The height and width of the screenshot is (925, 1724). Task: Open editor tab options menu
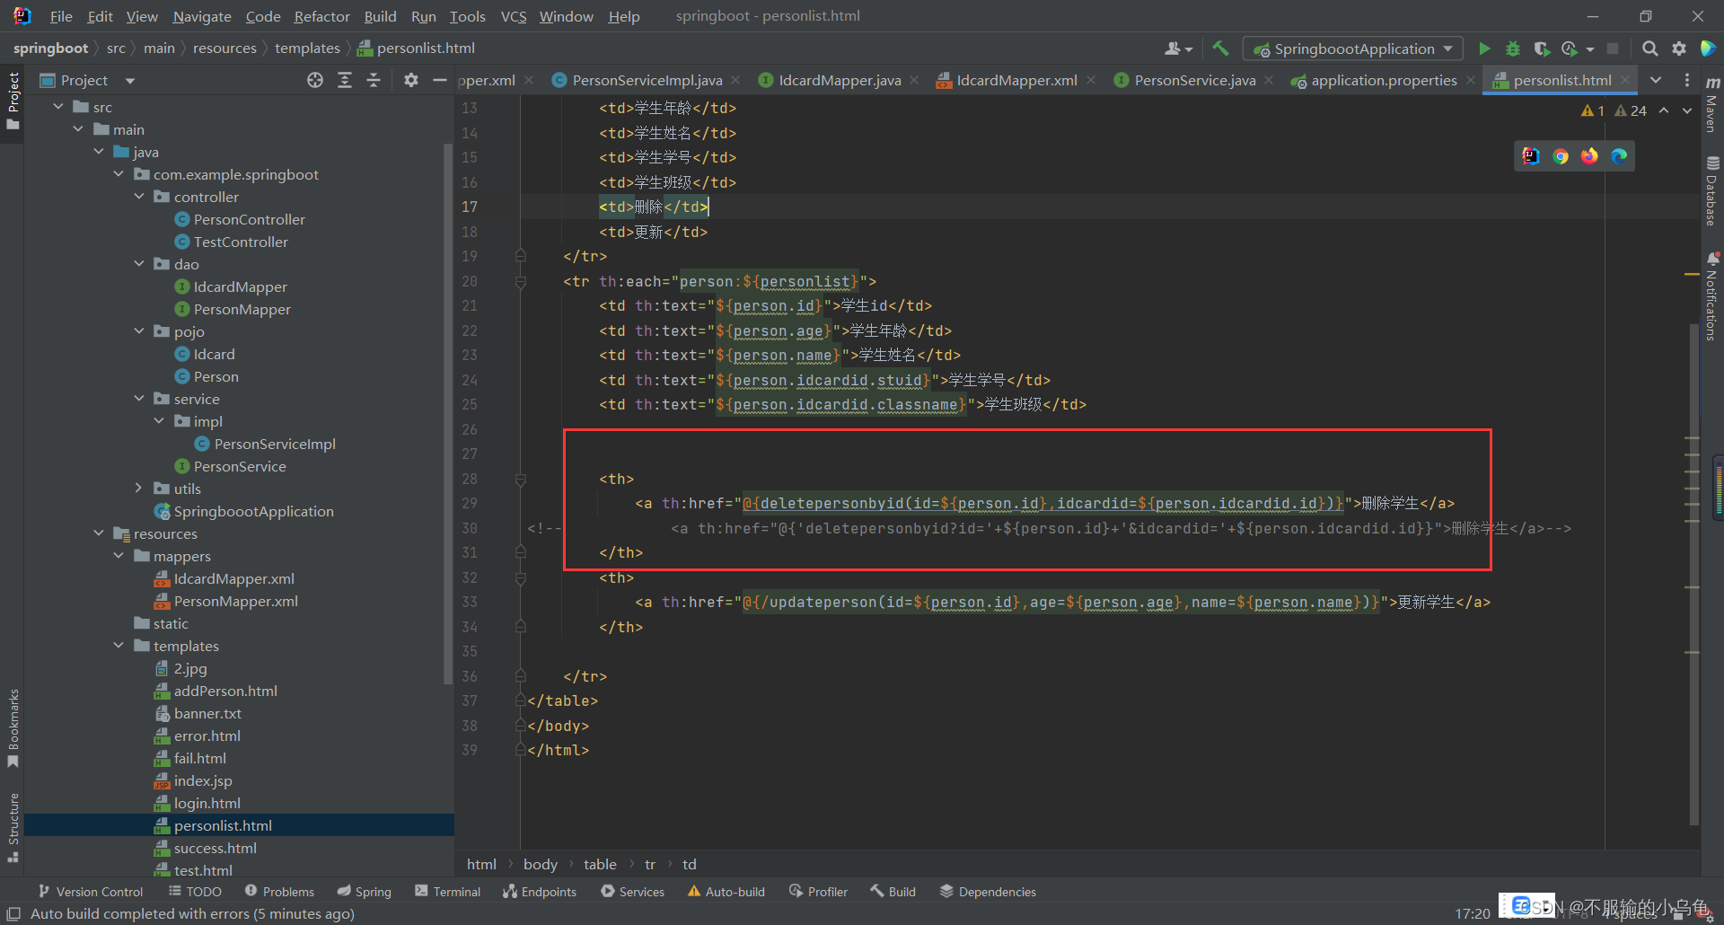[x=1687, y=80]
